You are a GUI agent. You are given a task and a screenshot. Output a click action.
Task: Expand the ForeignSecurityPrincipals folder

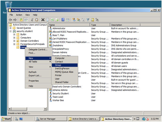14,44
